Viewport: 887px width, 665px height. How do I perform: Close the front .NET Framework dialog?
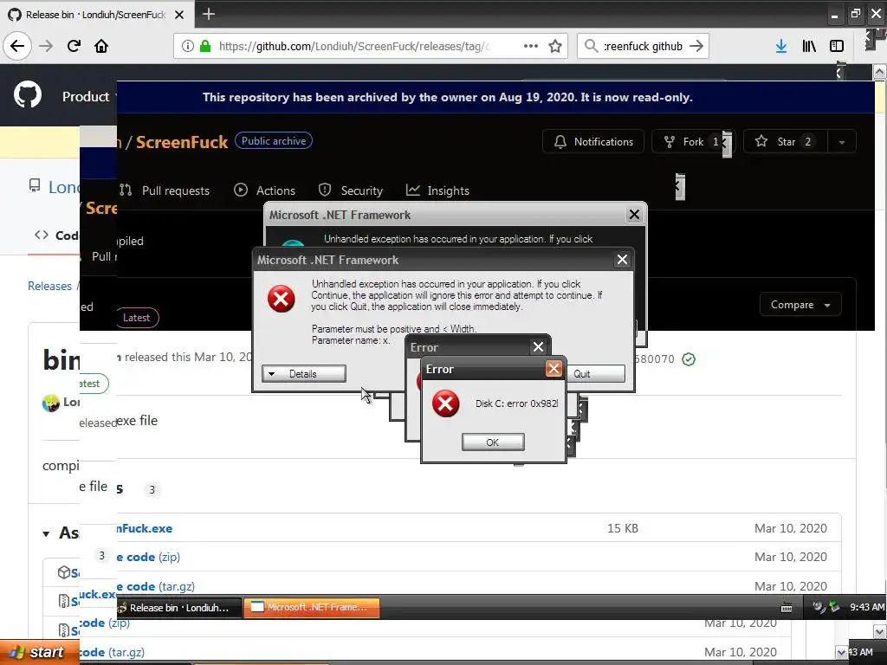coord(622,260)
